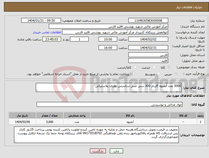Click the announcement date field 1404/01/31 - 09:50
Screen dimensions: 209x158
point(41,20)
